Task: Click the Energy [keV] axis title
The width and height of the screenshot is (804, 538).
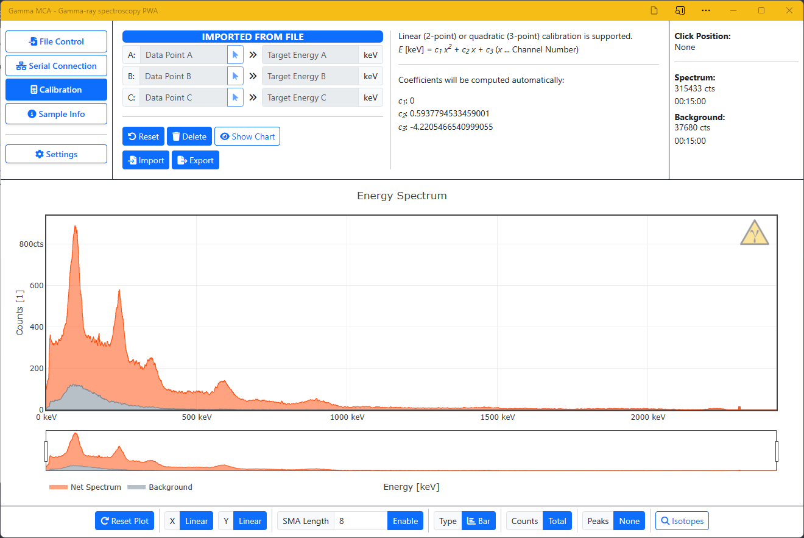Action: pos(411,487)
